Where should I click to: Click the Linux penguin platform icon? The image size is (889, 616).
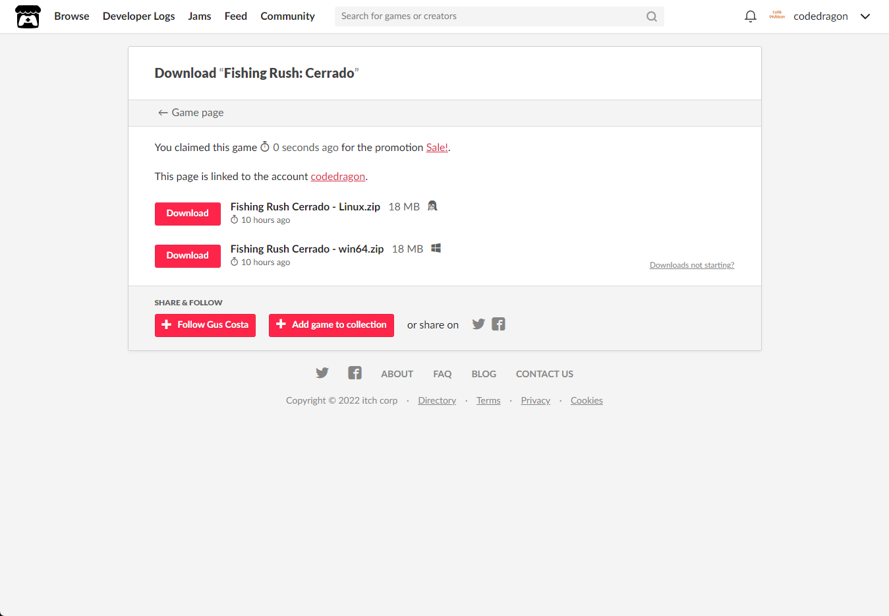click(432, 206)
